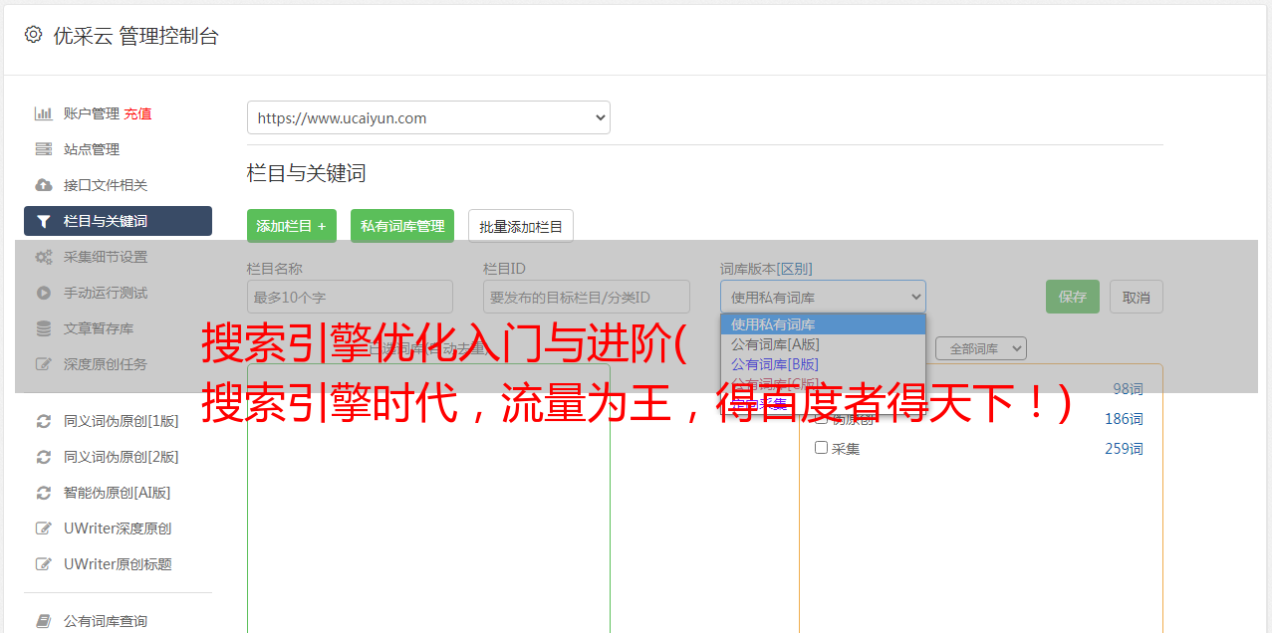
Task: Click the bar chart icon for 账户管理
Action: tap(44, 113)
